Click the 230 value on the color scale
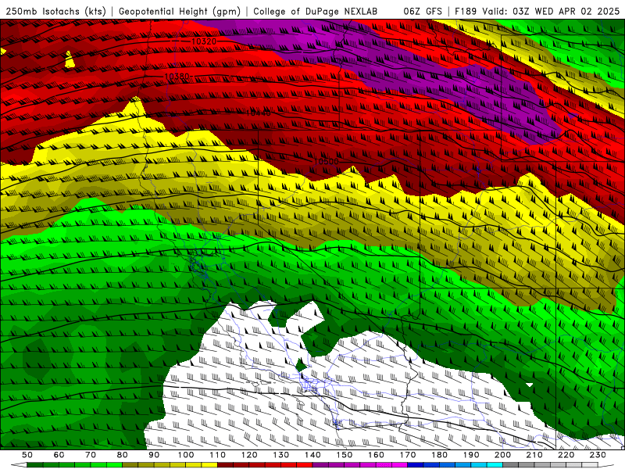Image resolution: width=625 pixels, height=469 pixels. point(598,455)
